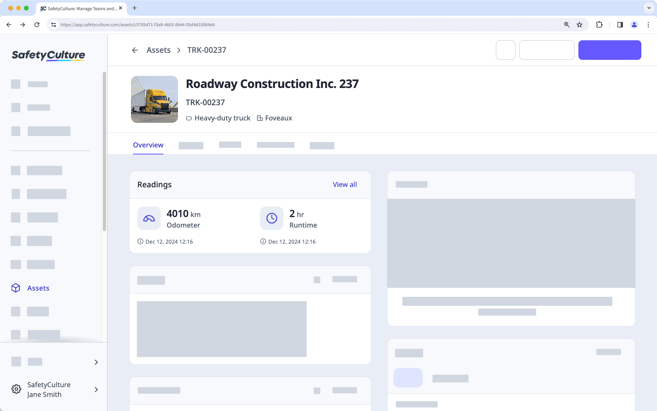Viewport: 657px width, 411px height.
Task: Click the truck asset thumbnail image
Action: (154, 99)
